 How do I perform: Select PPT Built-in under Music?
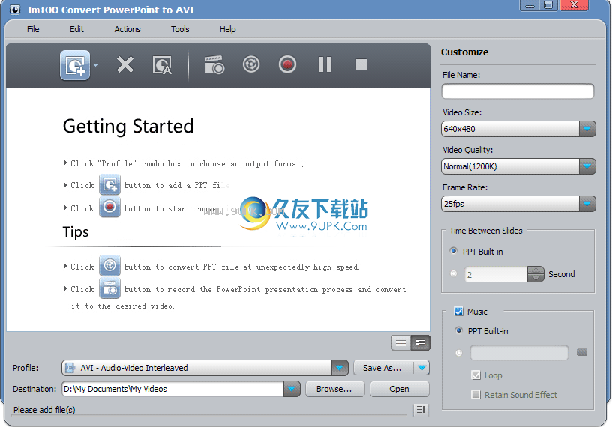pyautogui.click(x=458, y=330)
